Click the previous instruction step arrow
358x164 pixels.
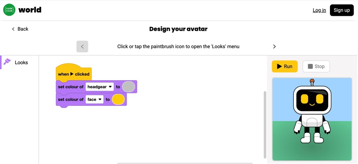point(82,46)
